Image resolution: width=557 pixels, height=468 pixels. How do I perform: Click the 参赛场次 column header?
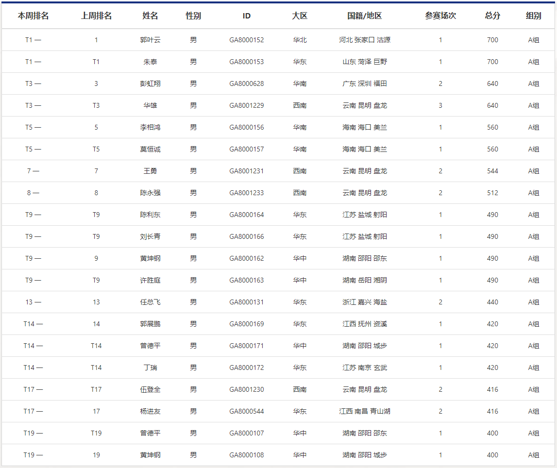pos(440,16)
